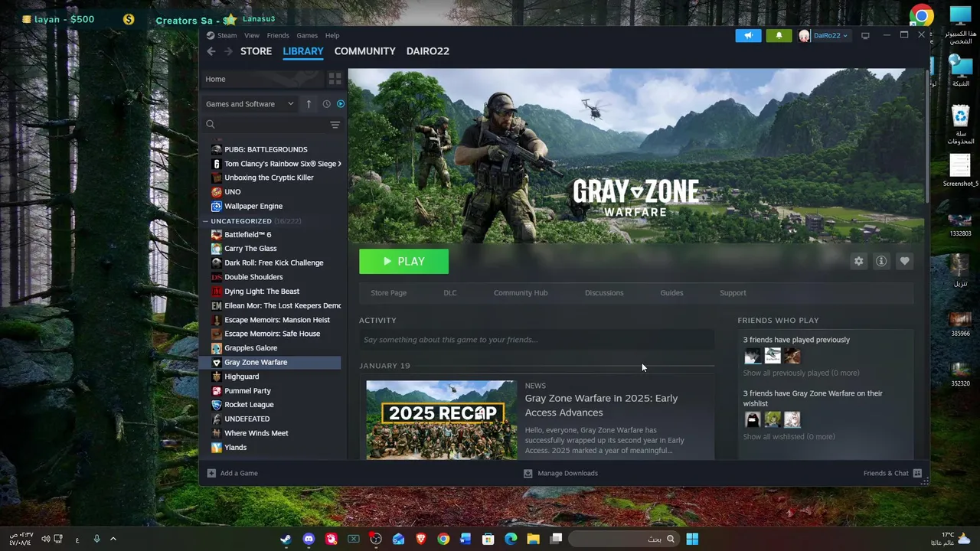Screen dimensions: 980x551
Task: Expand the Games and Software dropdown
Action: [x=250, y=104]
